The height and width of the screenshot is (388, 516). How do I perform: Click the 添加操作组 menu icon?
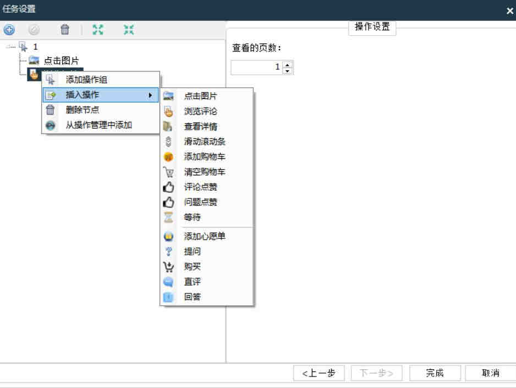click(x=51, y=80)
